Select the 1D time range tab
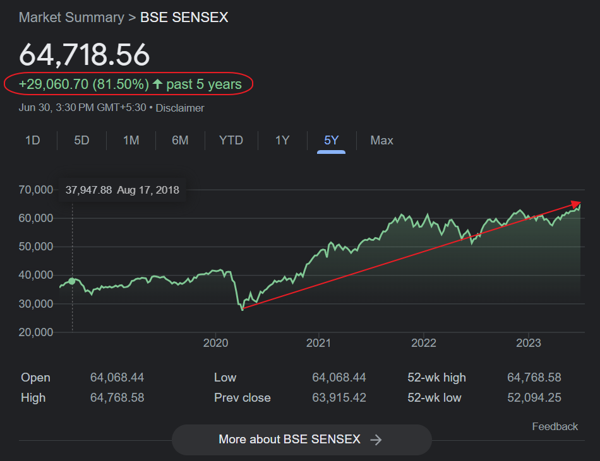 pyautogui.click(x=32, y=140)
